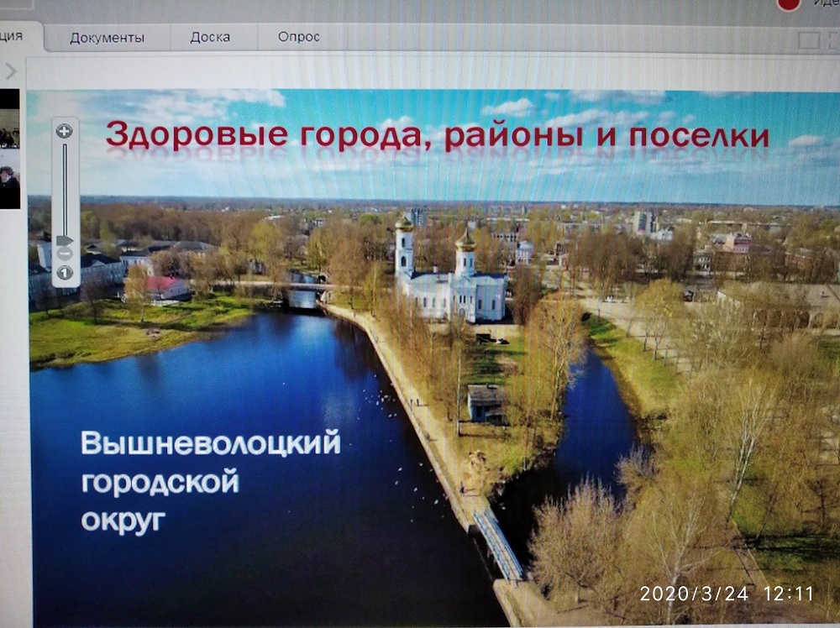The width and height of the screenshot is (840, 628).
Task: Go to the partially visible Презентация tab
Action: click(17, 36)
